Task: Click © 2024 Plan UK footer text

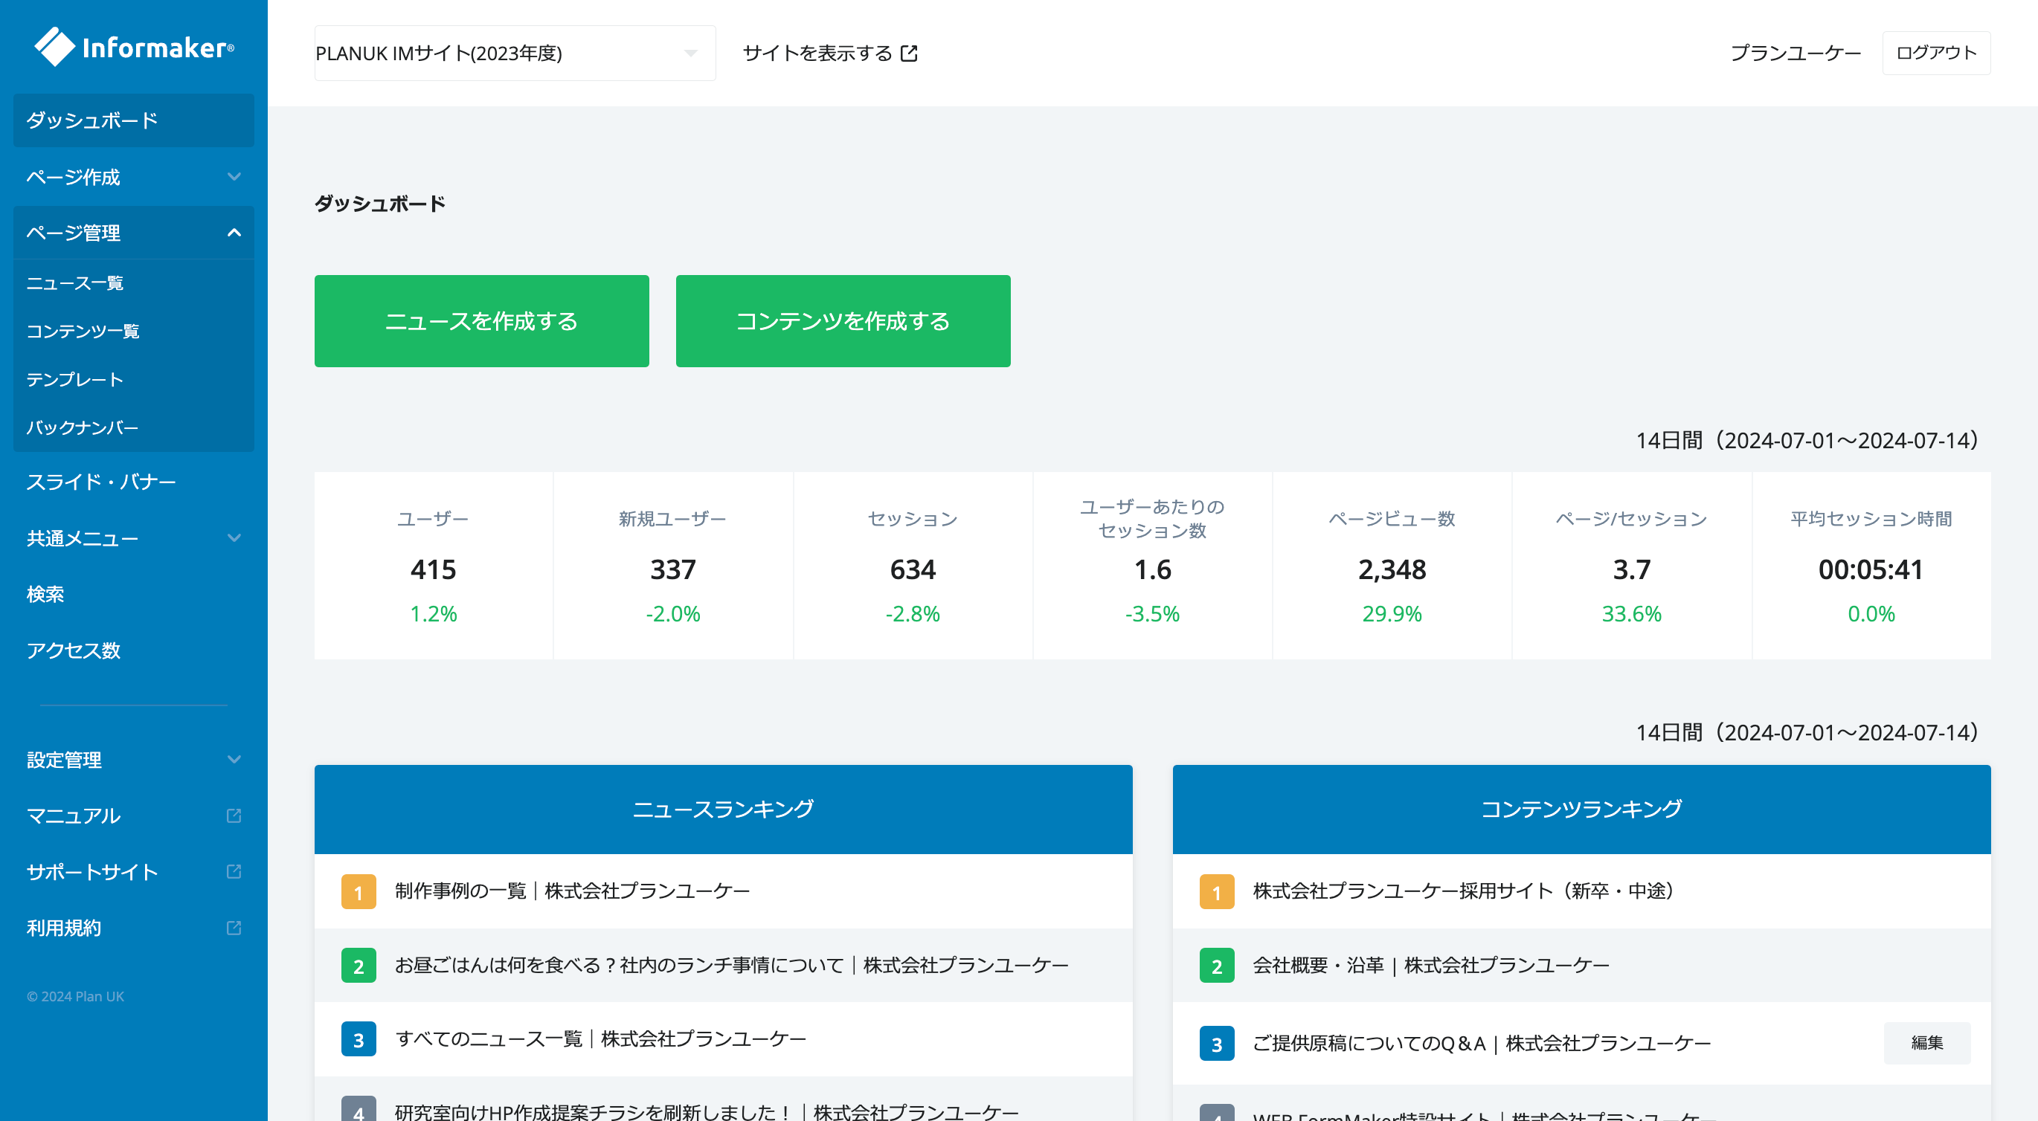Action: tap(75, 996)
